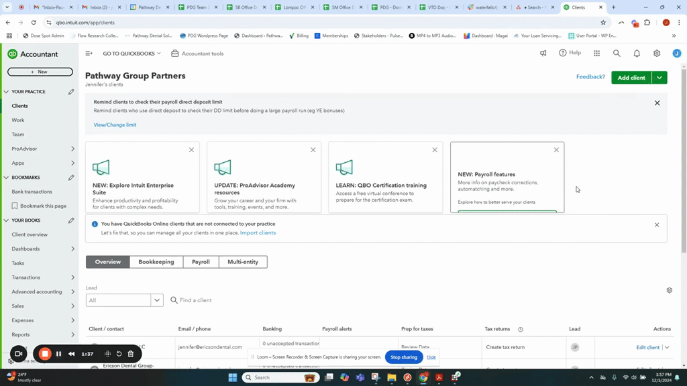This screenshot has height=386, width=687.
Task: Switch to the Overview tab
Action: (x=108, y=262)
